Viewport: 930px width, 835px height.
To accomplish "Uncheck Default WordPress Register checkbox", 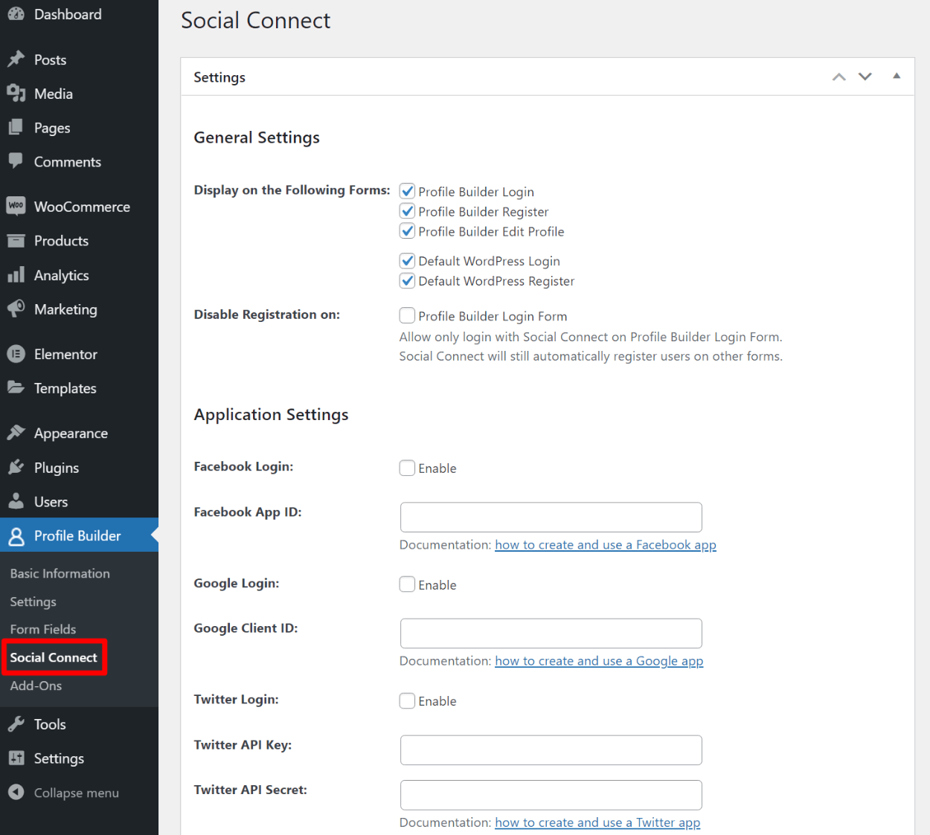I will [x=407, y=281].
